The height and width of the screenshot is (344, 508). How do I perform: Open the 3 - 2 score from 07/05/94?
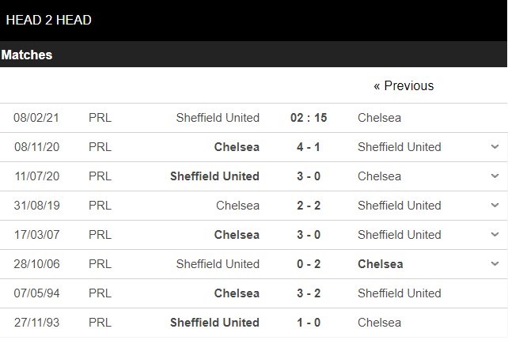(308, 293)
